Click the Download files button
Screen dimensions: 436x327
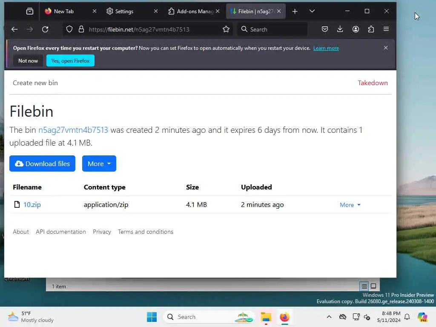pos(42,163)
